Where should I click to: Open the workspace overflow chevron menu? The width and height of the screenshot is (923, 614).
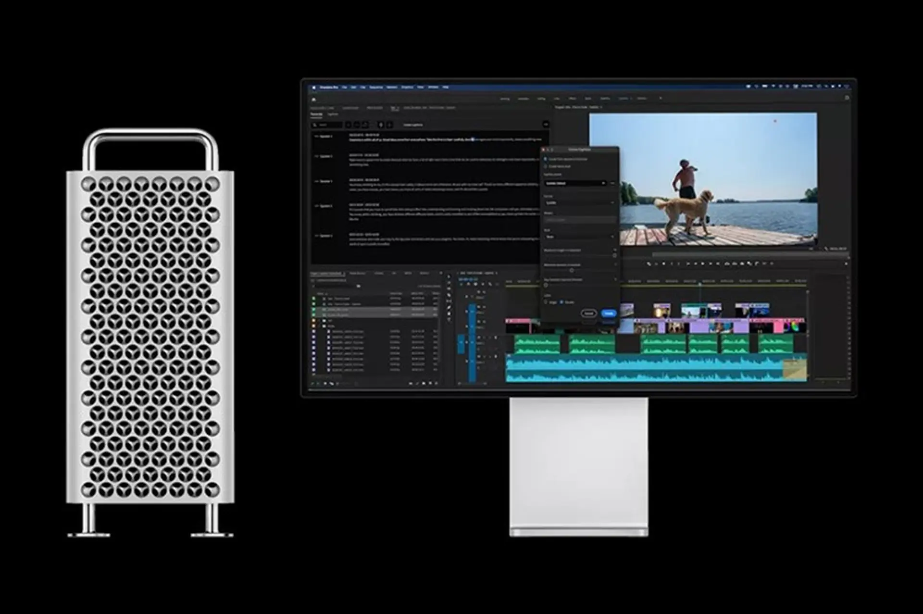pyautogui.click(x=660, y=98)
